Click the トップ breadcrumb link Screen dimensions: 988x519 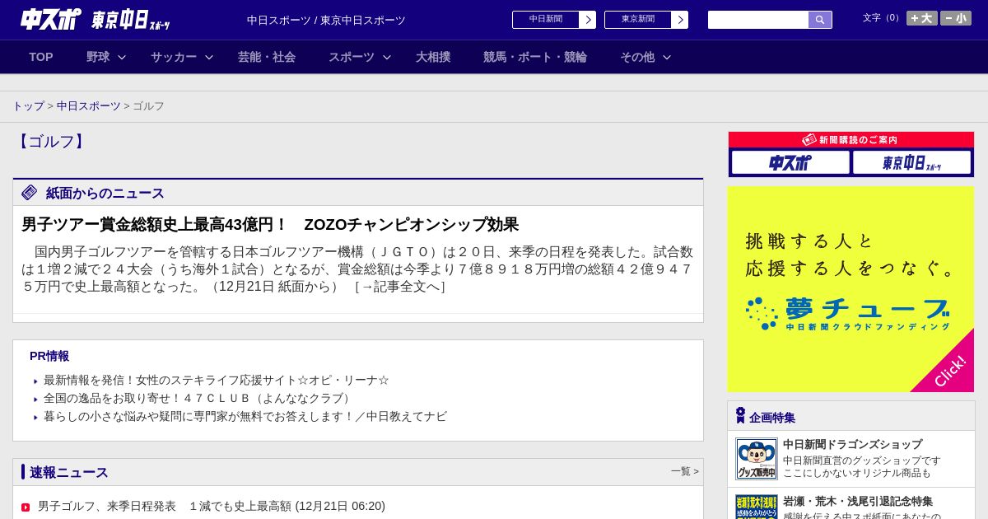coord(29,106)
